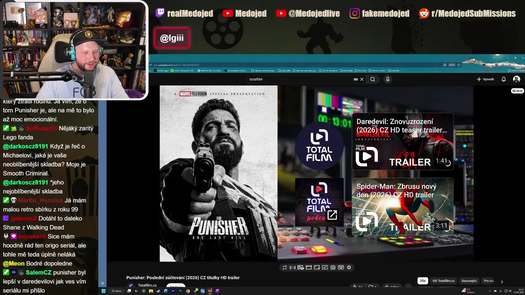Click the Reddit r/MedojedSubMissions overlay logo
525x295 pixels.
[424, 13]
